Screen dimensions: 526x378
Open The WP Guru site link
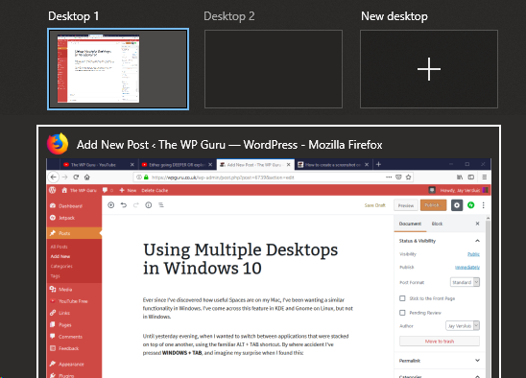pos(79,190)
